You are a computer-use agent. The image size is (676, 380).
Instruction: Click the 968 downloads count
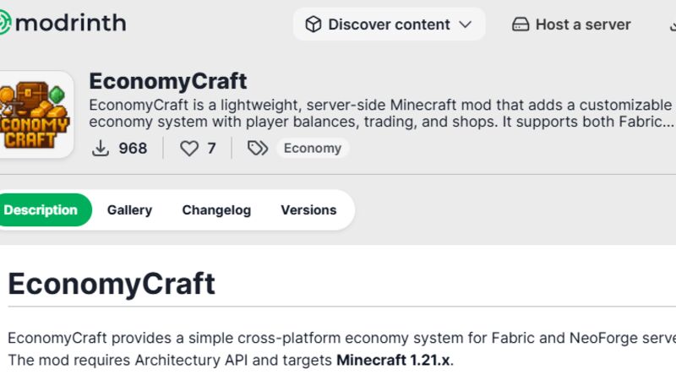[133, 149]
